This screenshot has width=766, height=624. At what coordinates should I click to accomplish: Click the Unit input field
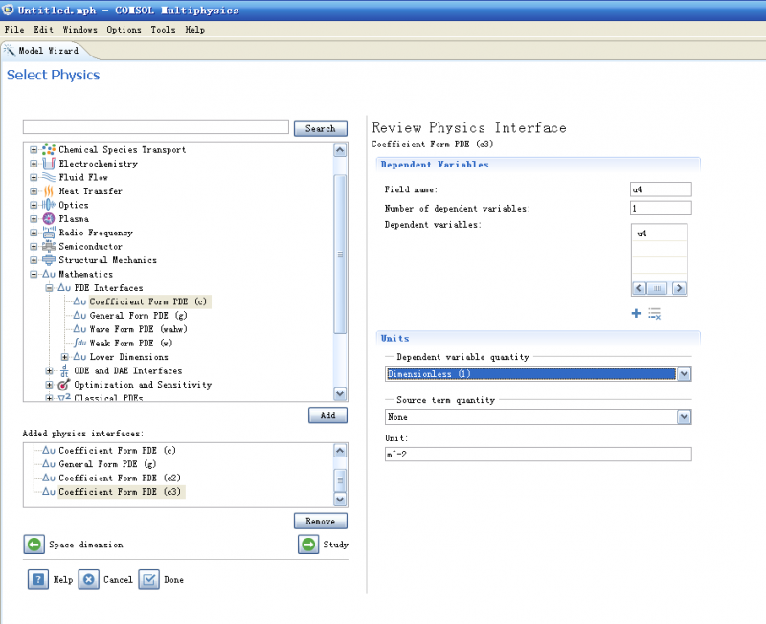click(x=538, y=454)
